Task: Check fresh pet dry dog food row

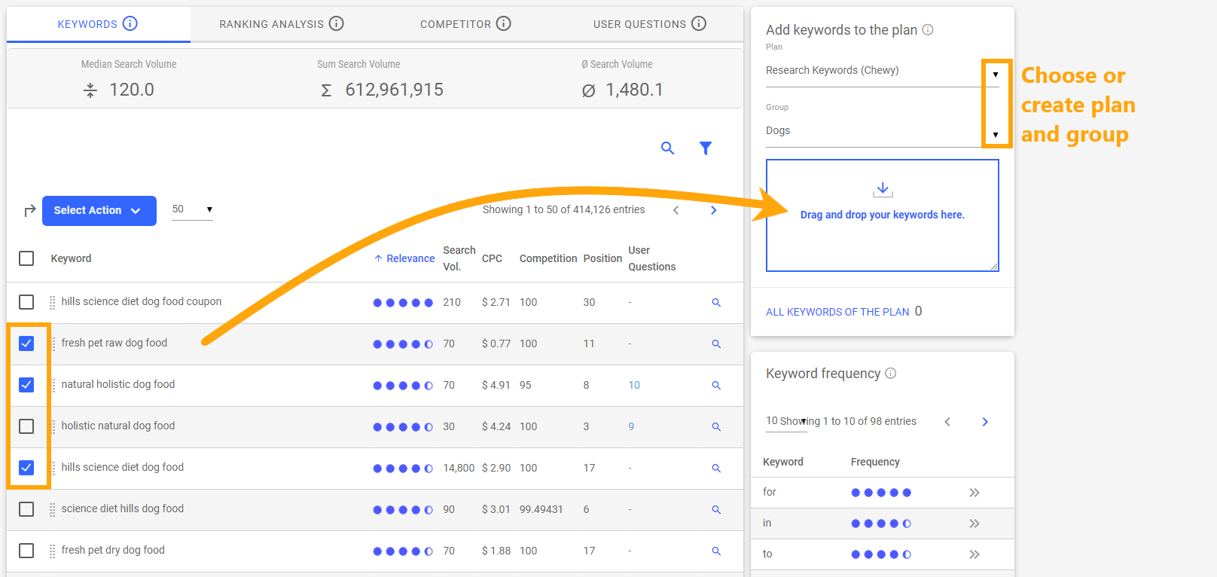Action: click(x=26, y=551)
